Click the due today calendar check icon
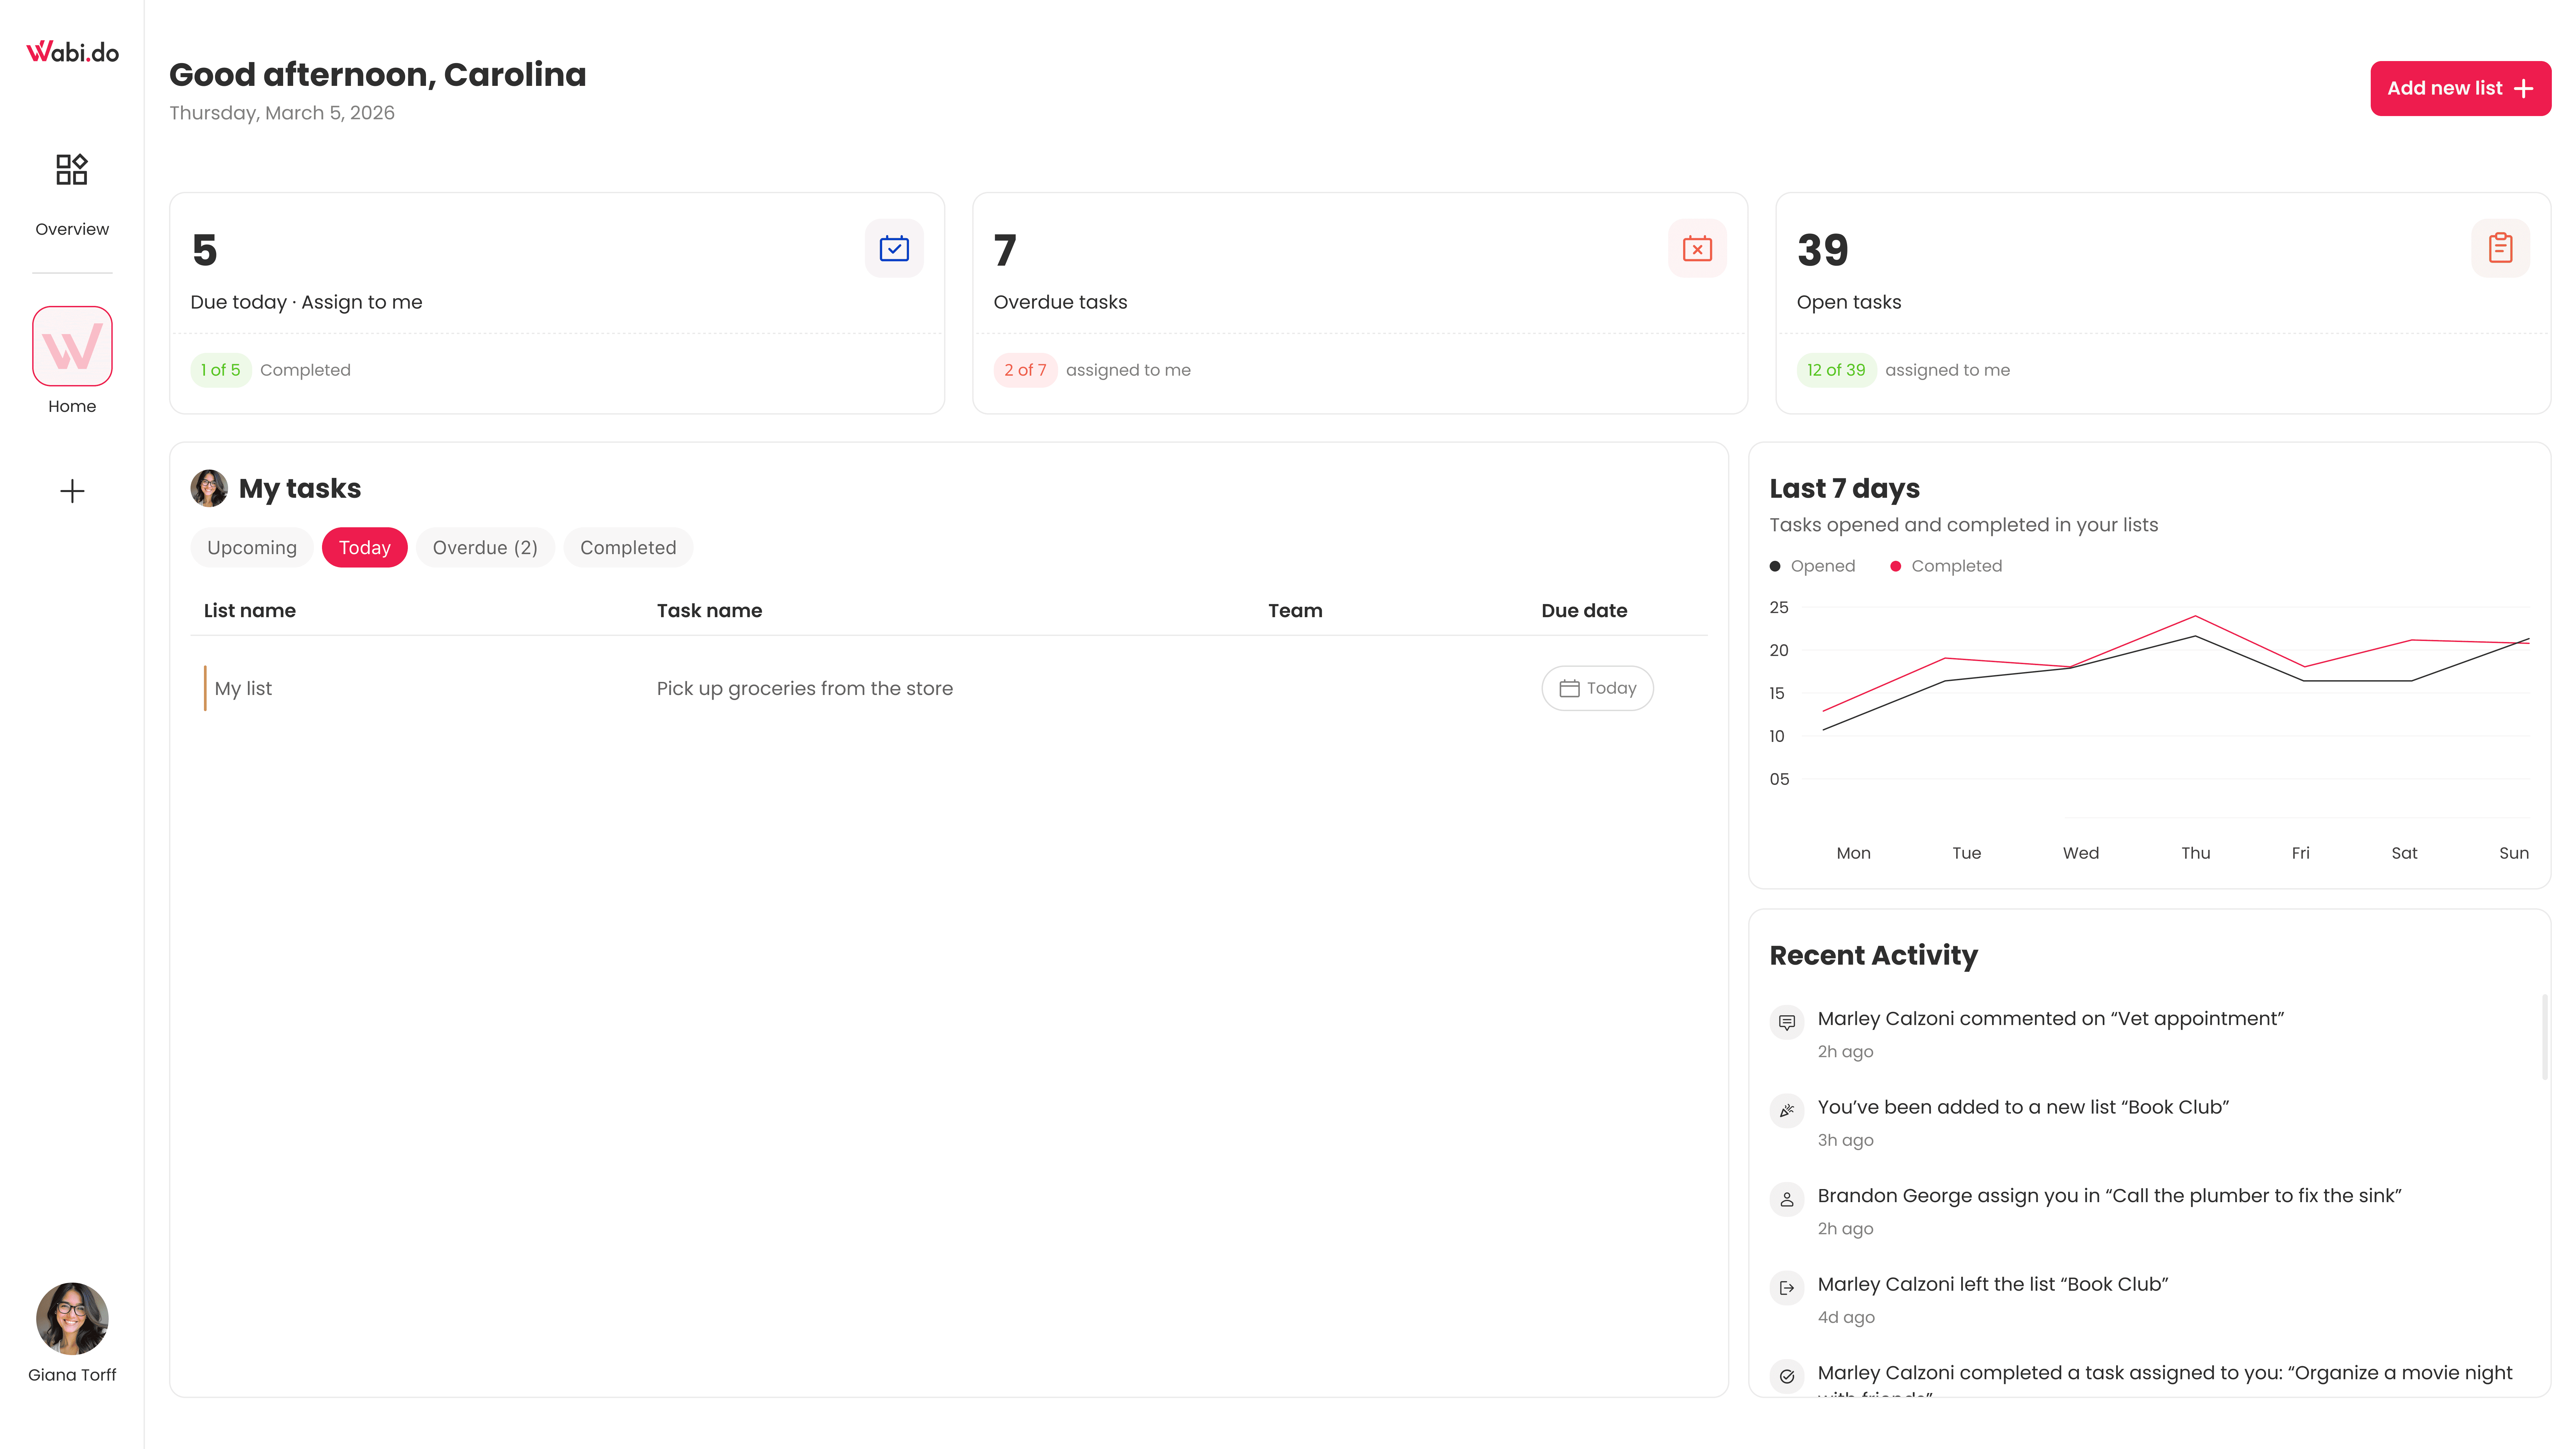Screen dimensions: 2576x1449 click(894, 248)
